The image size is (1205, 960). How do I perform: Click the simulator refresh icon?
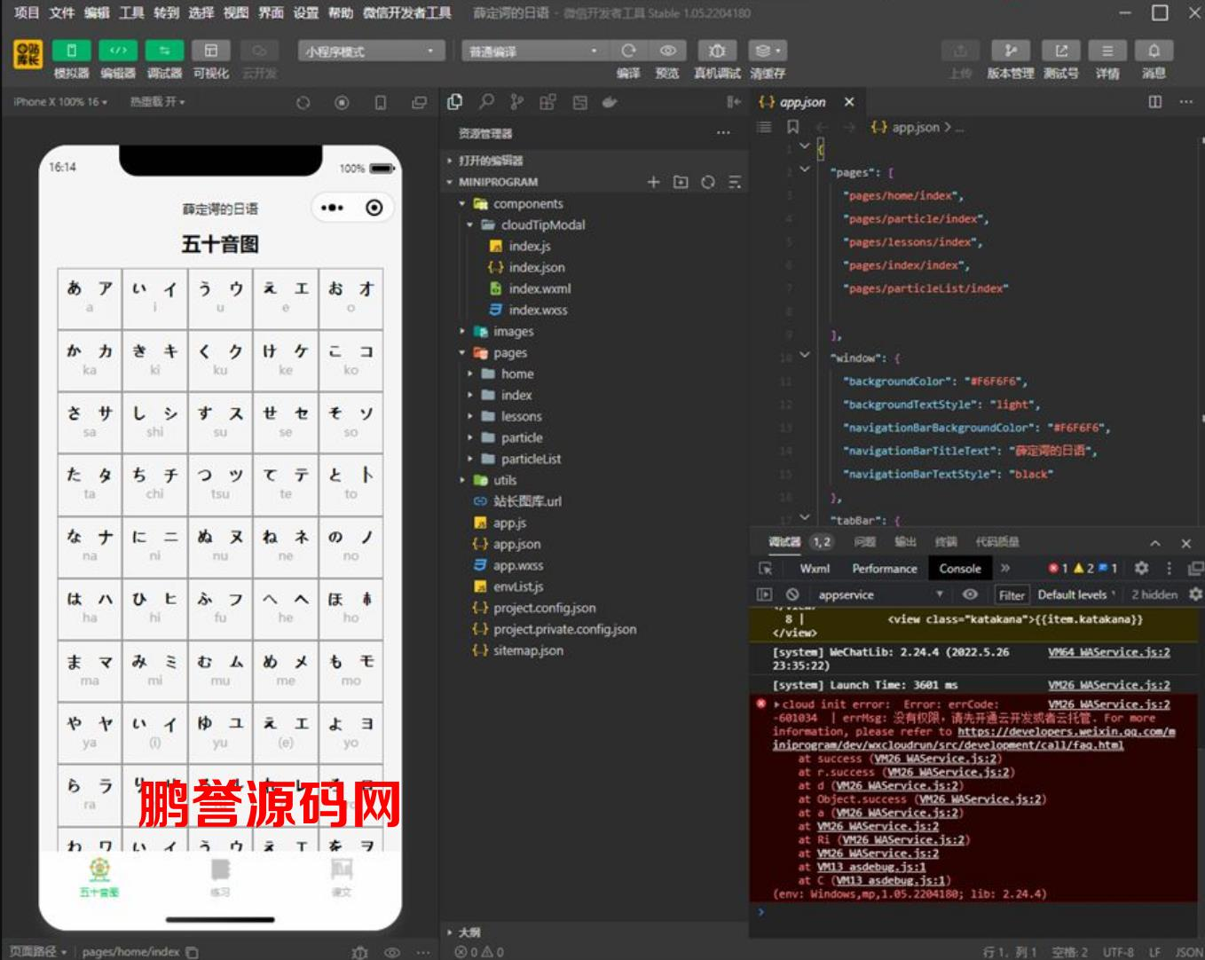click(303, 103)
